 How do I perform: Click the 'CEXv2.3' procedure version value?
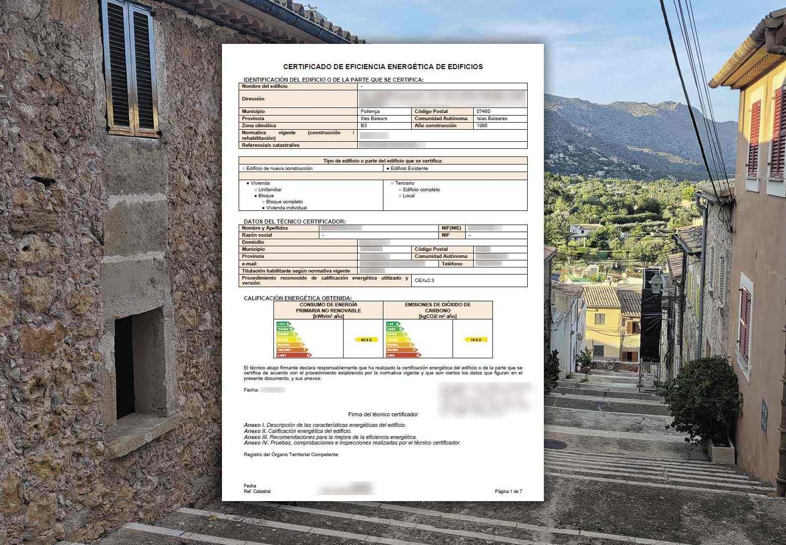coord(424,280)
